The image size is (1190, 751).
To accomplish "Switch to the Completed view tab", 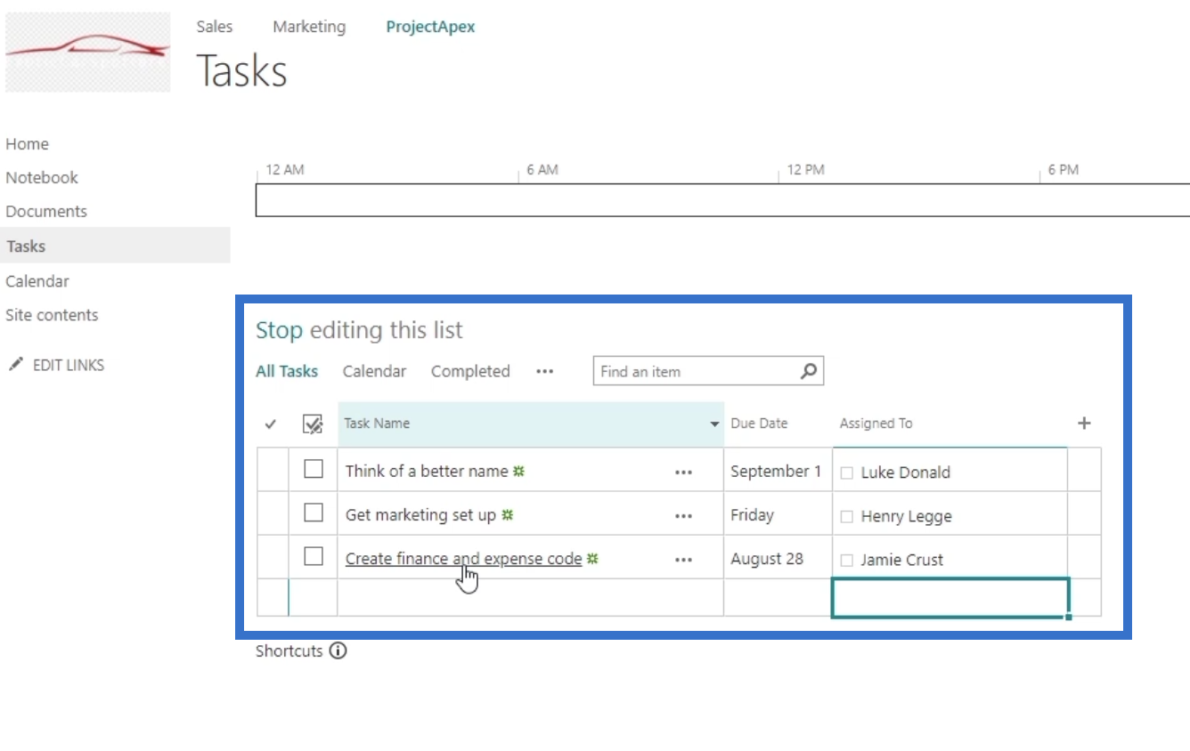I will click(470, 371).
